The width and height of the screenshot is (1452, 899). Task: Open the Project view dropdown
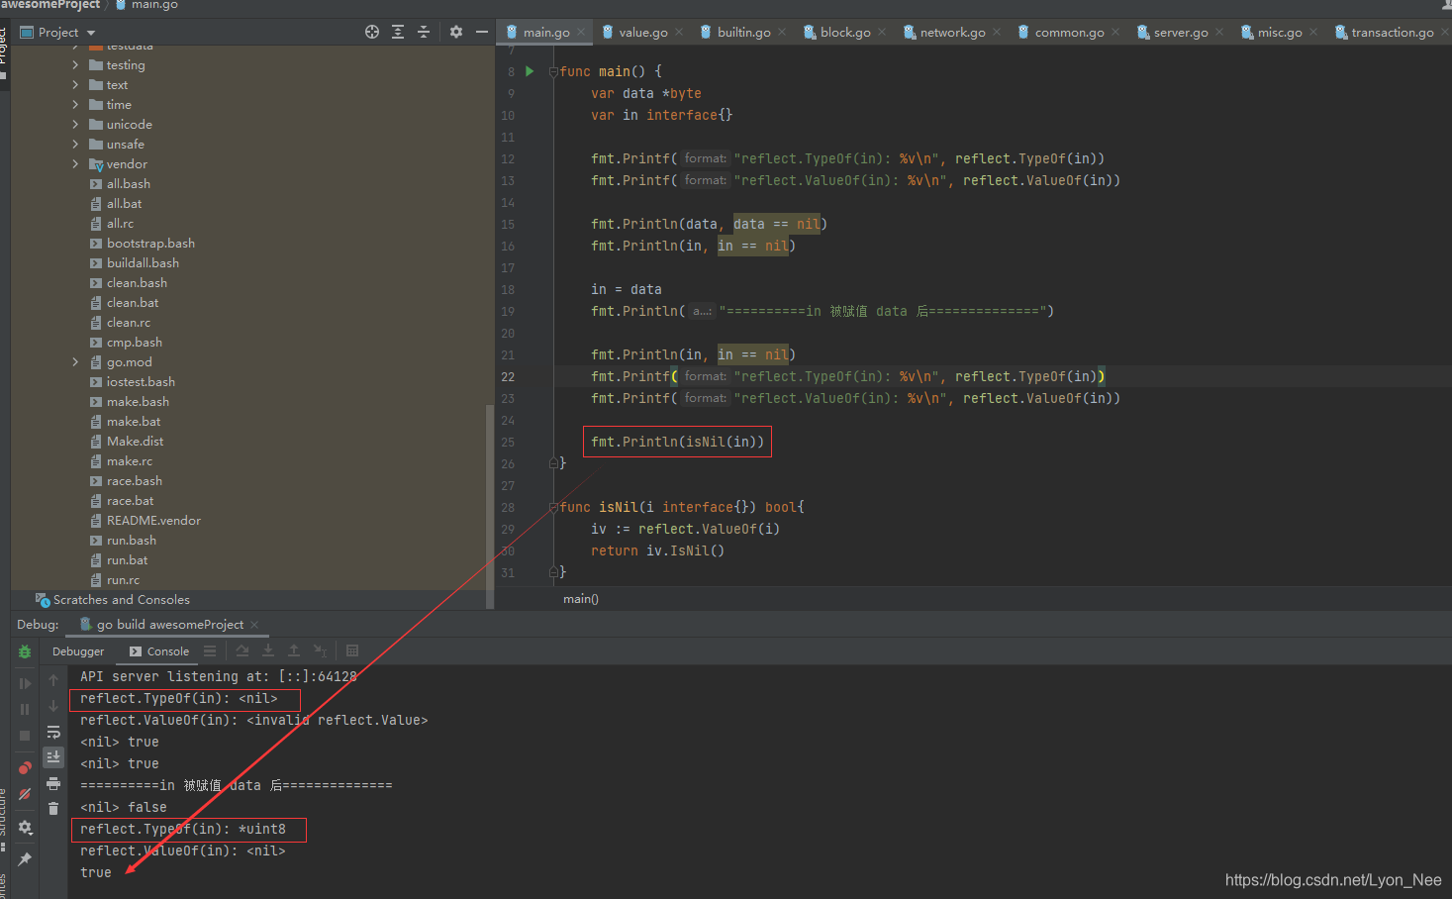(x=58, y=32)
